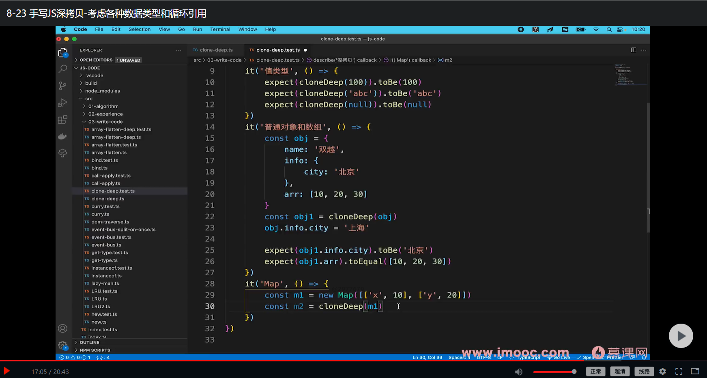Expand the .vscode folder

coord(94,75)
